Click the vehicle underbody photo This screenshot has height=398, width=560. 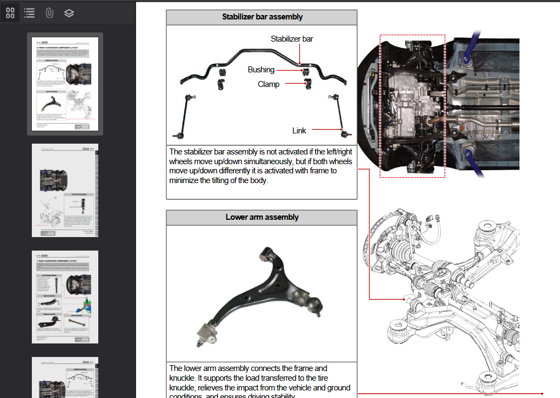tap(438, 105)
